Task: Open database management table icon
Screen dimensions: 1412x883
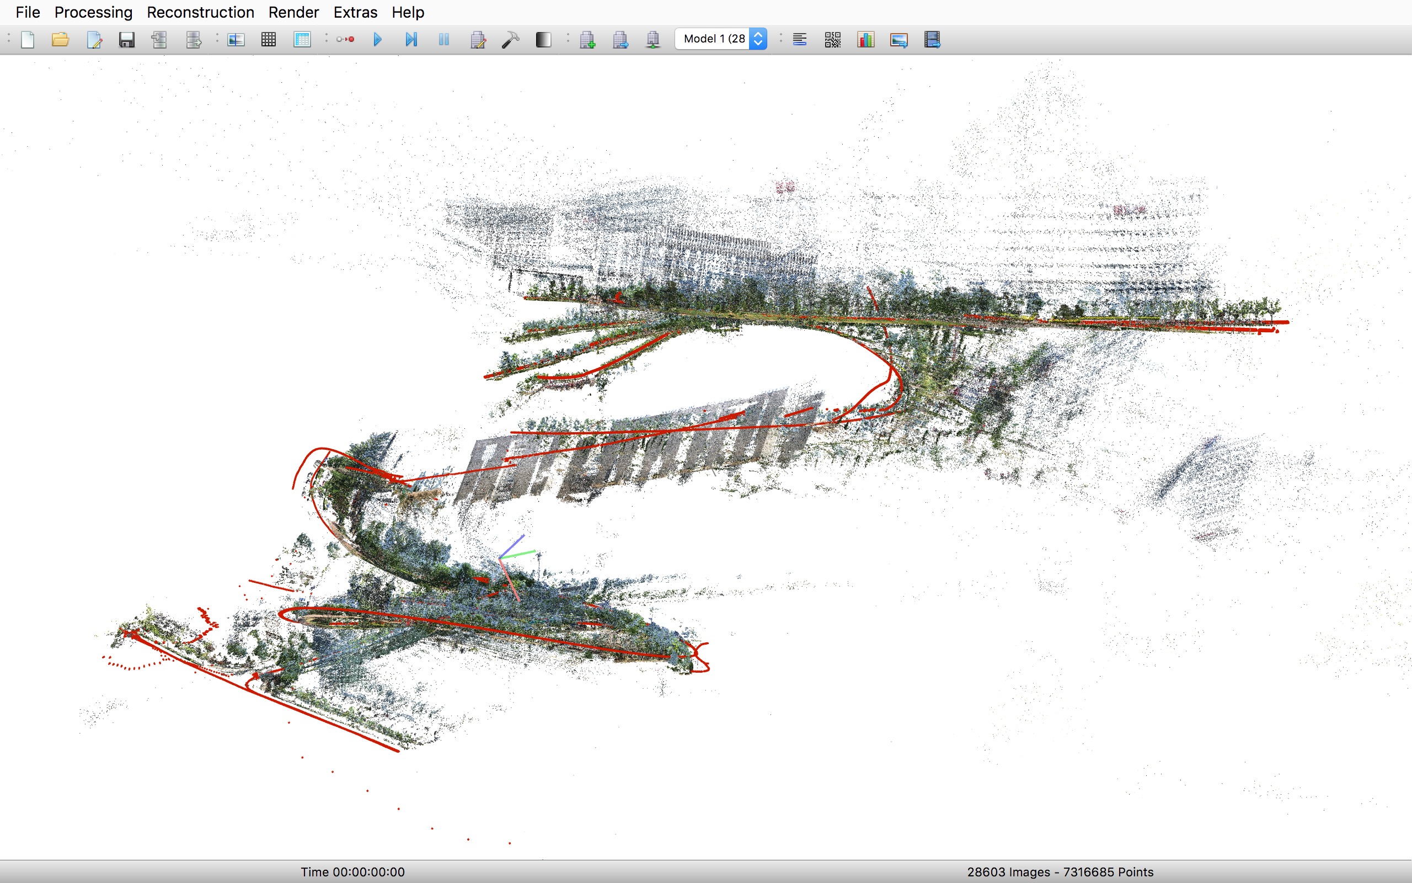Action: coord(302,40)
